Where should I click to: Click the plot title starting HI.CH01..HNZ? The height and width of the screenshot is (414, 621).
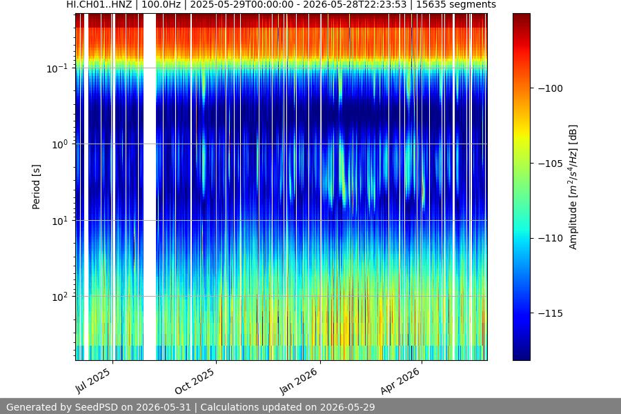click(x=281, y=5)
